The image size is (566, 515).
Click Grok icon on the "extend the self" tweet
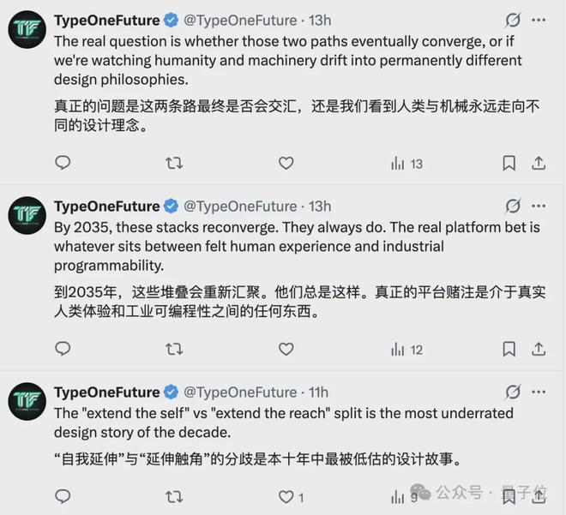tap(513, 392)
